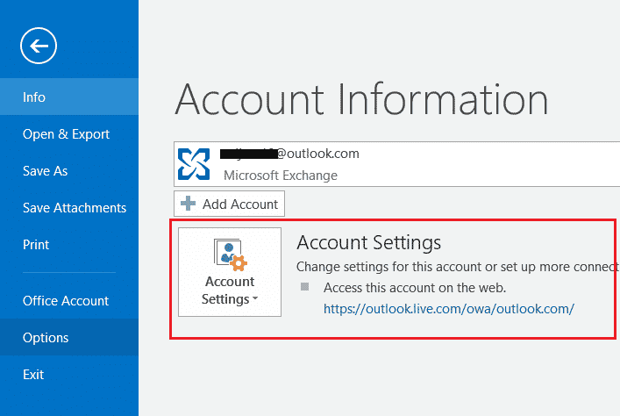Go to Office Account
Image resolution: width=620 pixels, height=416 pixels.
[x=69, y=301]
